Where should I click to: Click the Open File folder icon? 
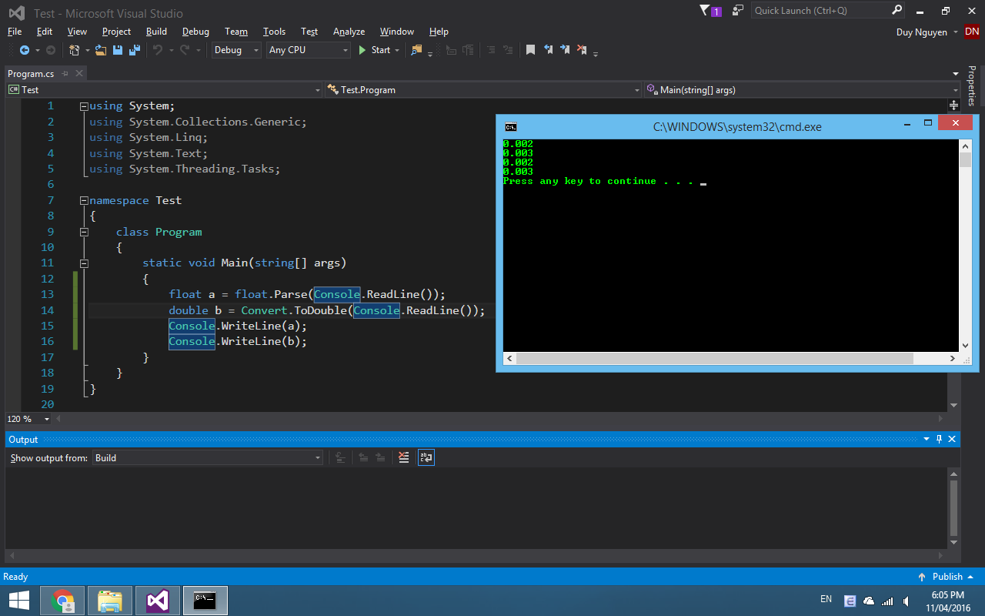100,50
